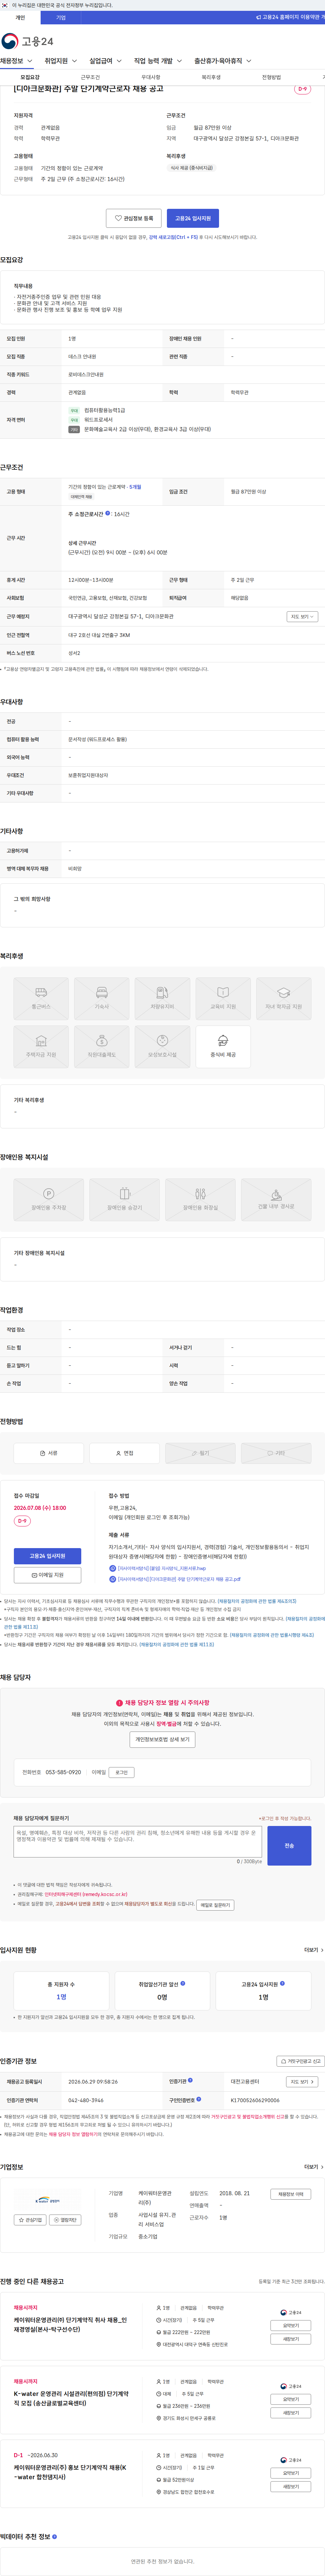Open the 지도 보기 dropdown by 근무 예정지
Viewport: 325px width, 2576px height.
(302, 617)
